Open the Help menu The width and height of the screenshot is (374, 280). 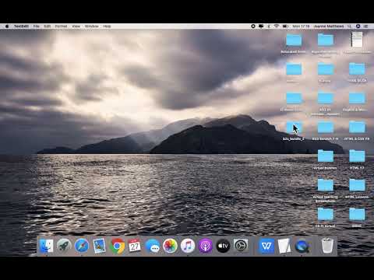click(107, 26)
